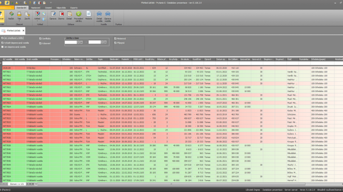
Task: Click the Storno cancel icon
Action: tap(61, 15)
